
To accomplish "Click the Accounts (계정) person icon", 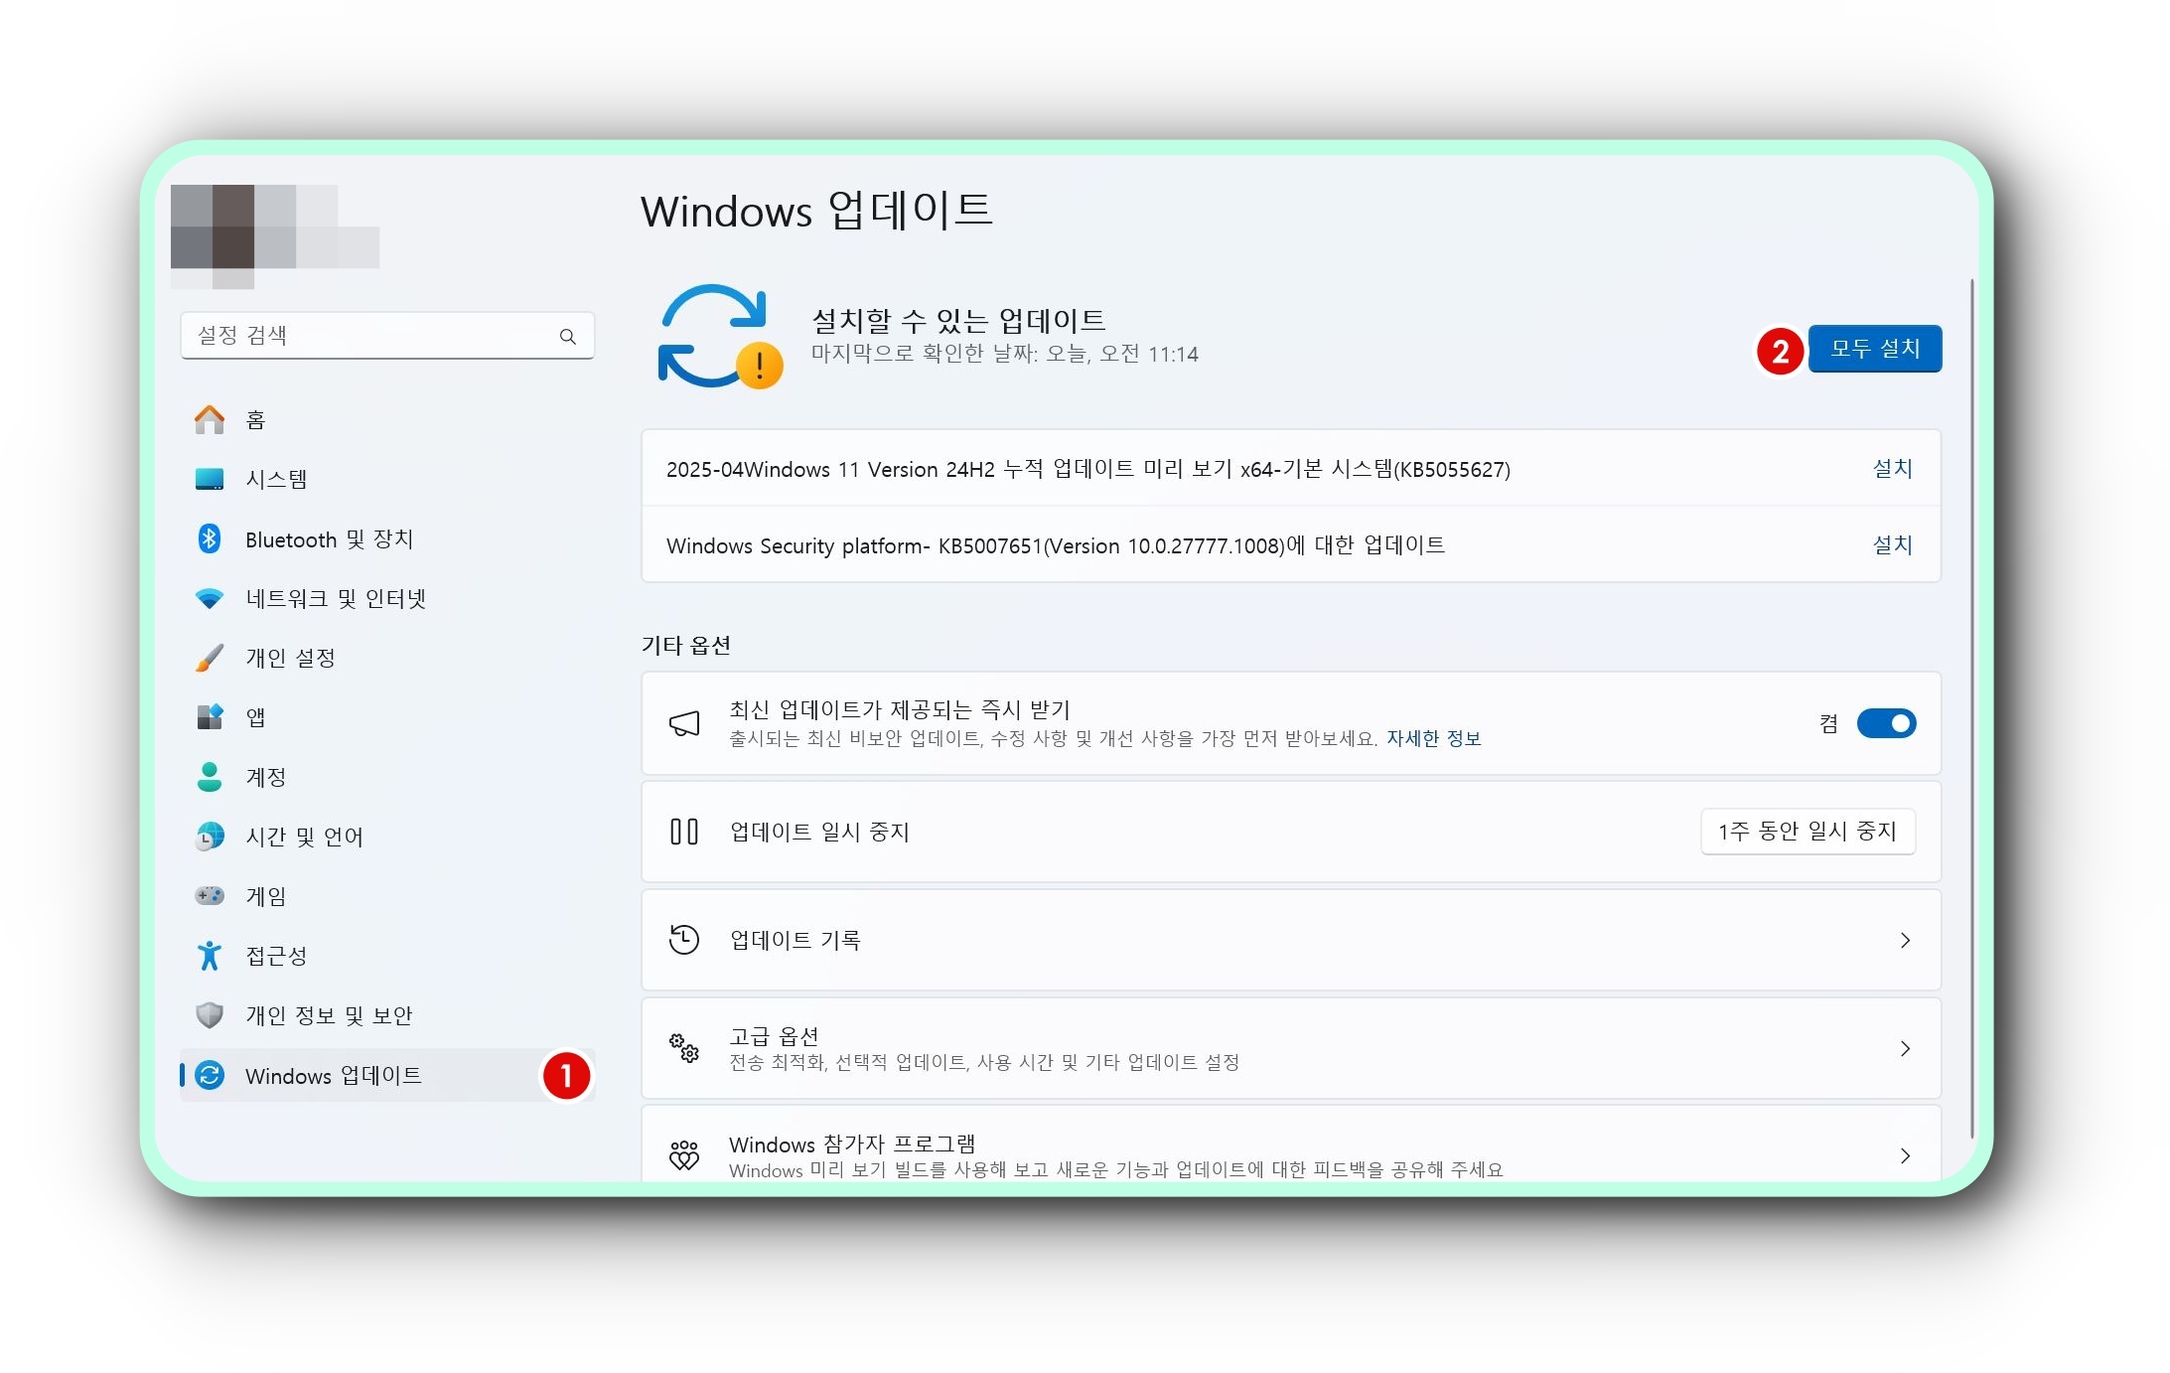I will coord(209,777).
